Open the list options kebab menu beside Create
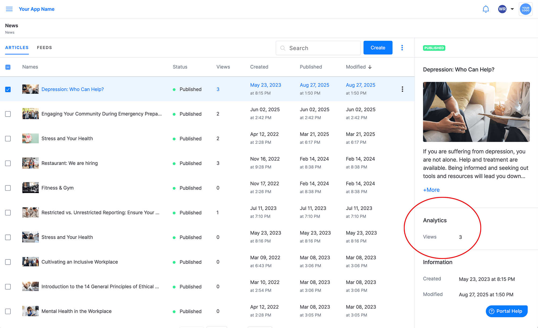This screenshot has width=538, height=328. click(x=402, y=48)
